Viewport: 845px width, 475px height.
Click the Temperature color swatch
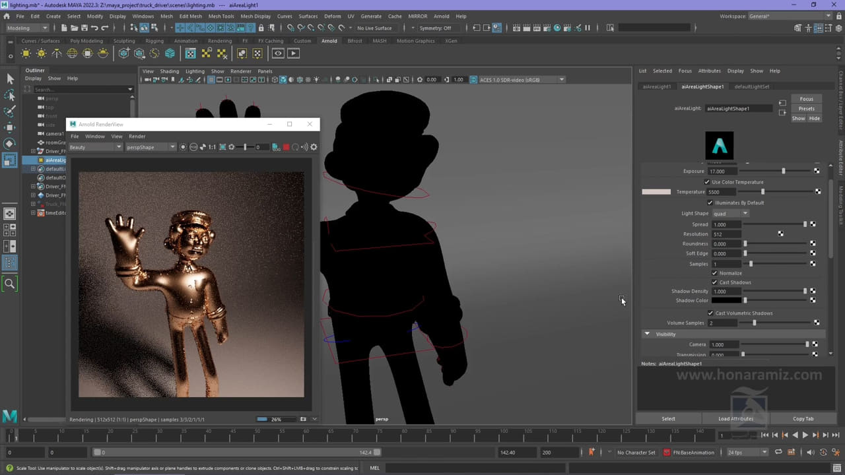(x=656, y=192)
